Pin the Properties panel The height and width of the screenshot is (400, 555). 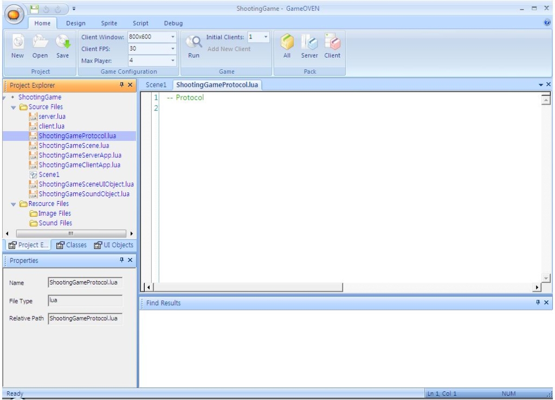click(121, 260)
